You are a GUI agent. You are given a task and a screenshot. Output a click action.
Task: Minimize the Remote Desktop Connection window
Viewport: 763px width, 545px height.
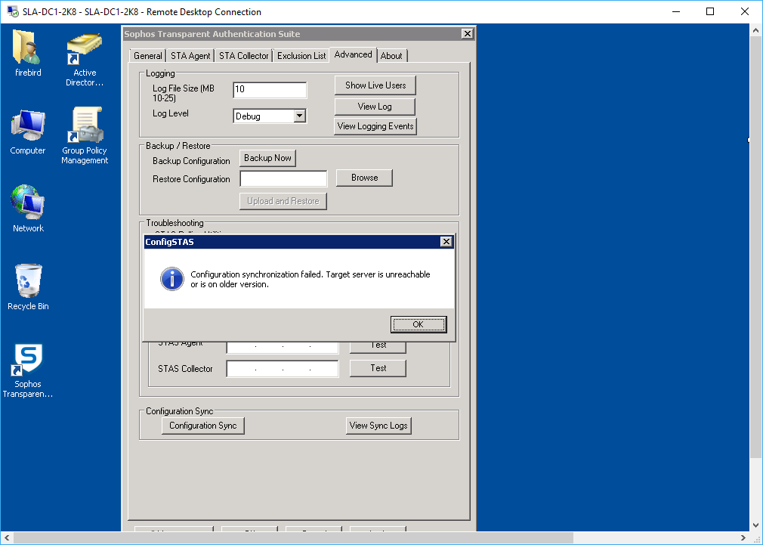point(676,11)
